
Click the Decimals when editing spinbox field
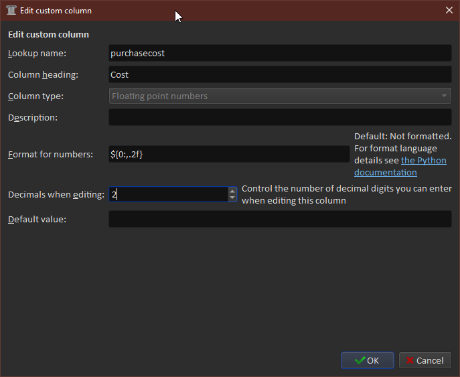coord(168,194)
